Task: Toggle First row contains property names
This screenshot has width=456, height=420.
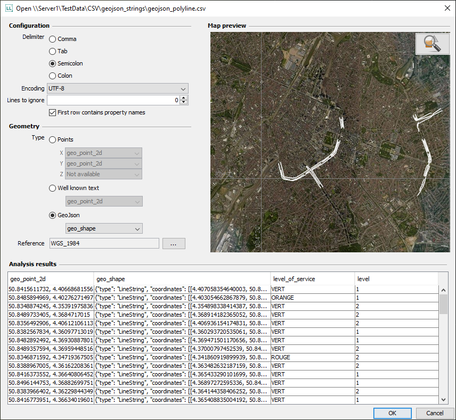Action: tap(97, 112)
